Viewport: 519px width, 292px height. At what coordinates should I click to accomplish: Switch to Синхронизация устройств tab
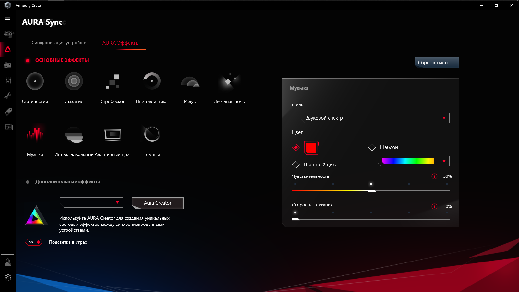click(59, 43)
